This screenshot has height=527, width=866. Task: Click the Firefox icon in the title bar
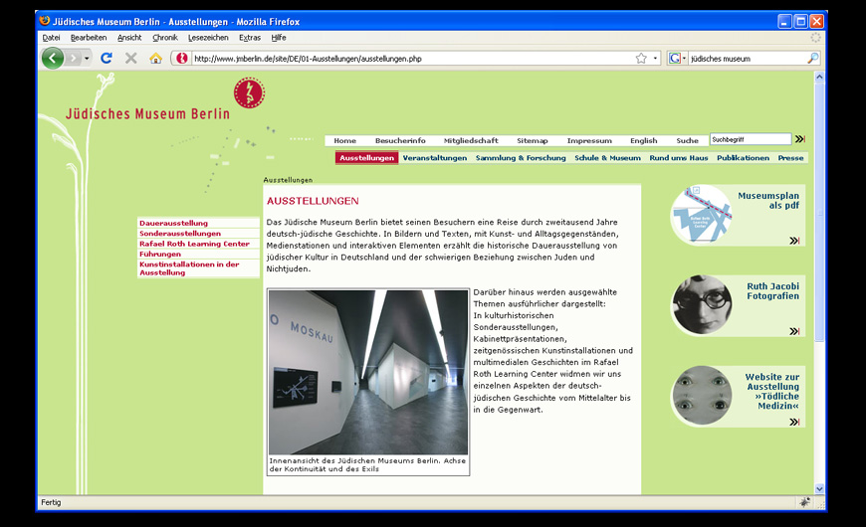tap(45, 21)
